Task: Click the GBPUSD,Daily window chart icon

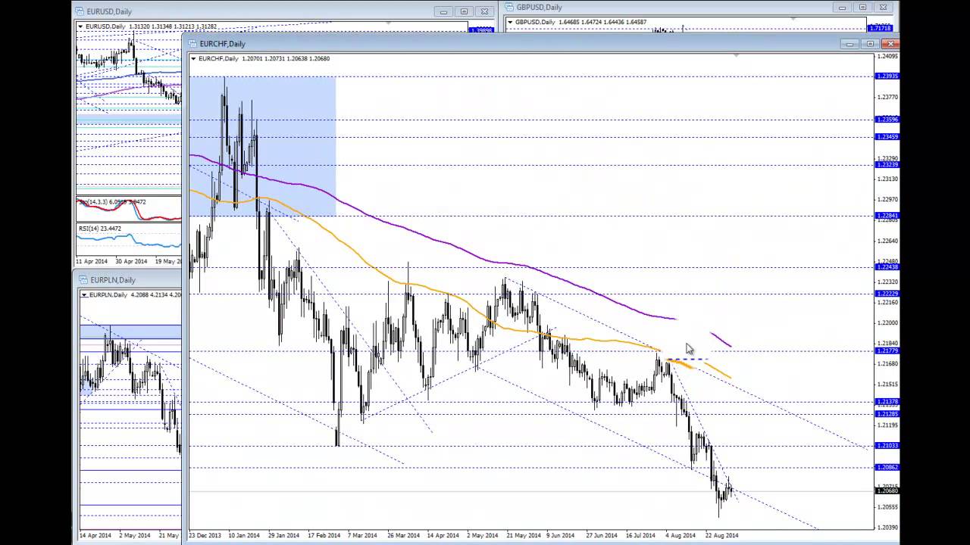Action: [x=510, y=8]
